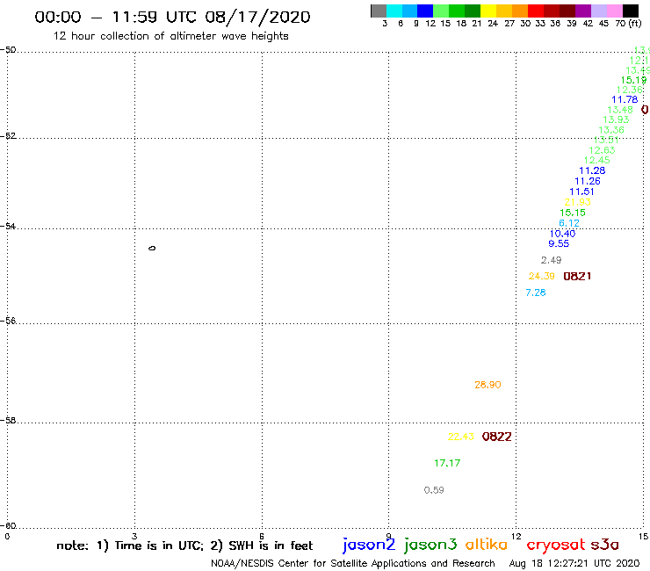Click the latitude axis label -52
The width and height of the screenshot is (650, 571).
pos(8,135)
